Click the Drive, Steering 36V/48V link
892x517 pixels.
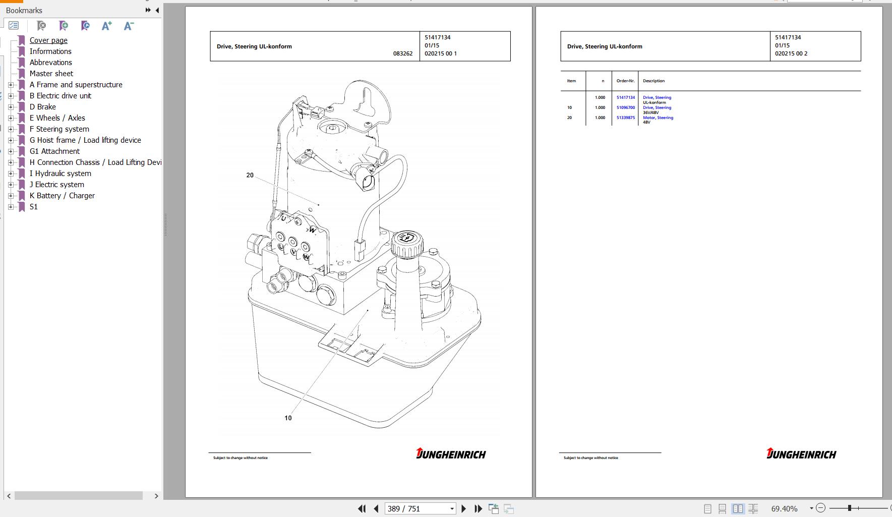click(657, 107)
